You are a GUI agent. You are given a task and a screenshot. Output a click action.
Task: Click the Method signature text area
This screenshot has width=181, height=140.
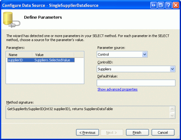point(88,112)
